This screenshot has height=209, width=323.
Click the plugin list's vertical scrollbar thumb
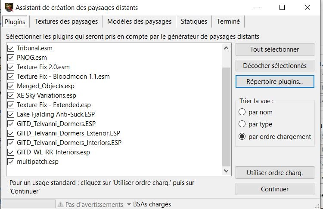226,116
